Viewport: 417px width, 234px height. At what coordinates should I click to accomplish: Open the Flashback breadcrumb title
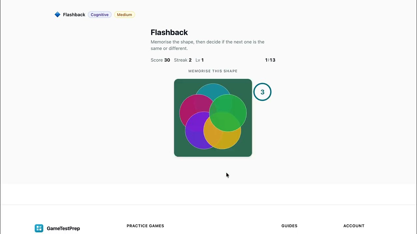[x=74, y=15]
